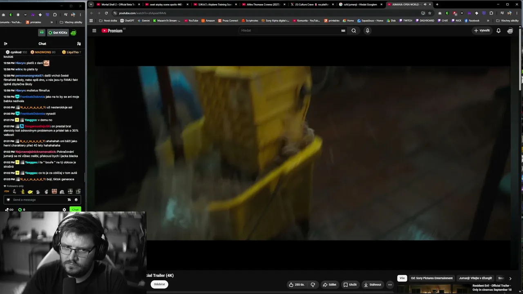This screenshot has width=523, height=294.
Task: Show more filter chips with right arrow
Action: [510, 278]
